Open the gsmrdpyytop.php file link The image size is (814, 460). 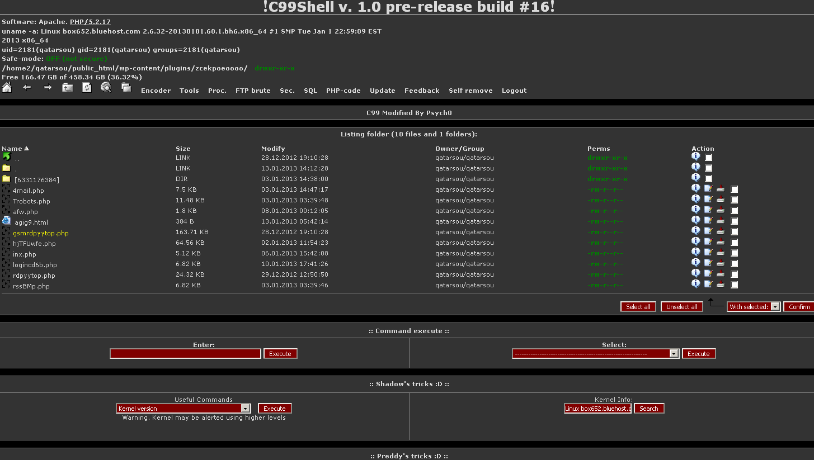(41, 233)
